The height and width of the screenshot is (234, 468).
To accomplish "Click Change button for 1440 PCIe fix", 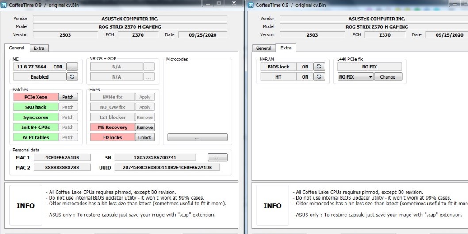I will [387, 77].
